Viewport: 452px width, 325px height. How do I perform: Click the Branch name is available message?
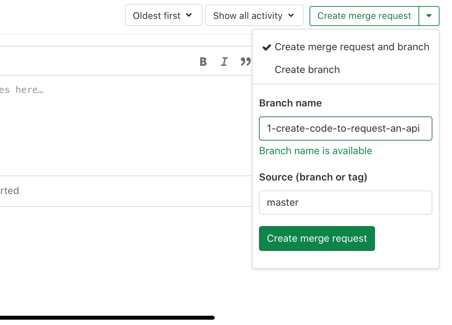315,151
